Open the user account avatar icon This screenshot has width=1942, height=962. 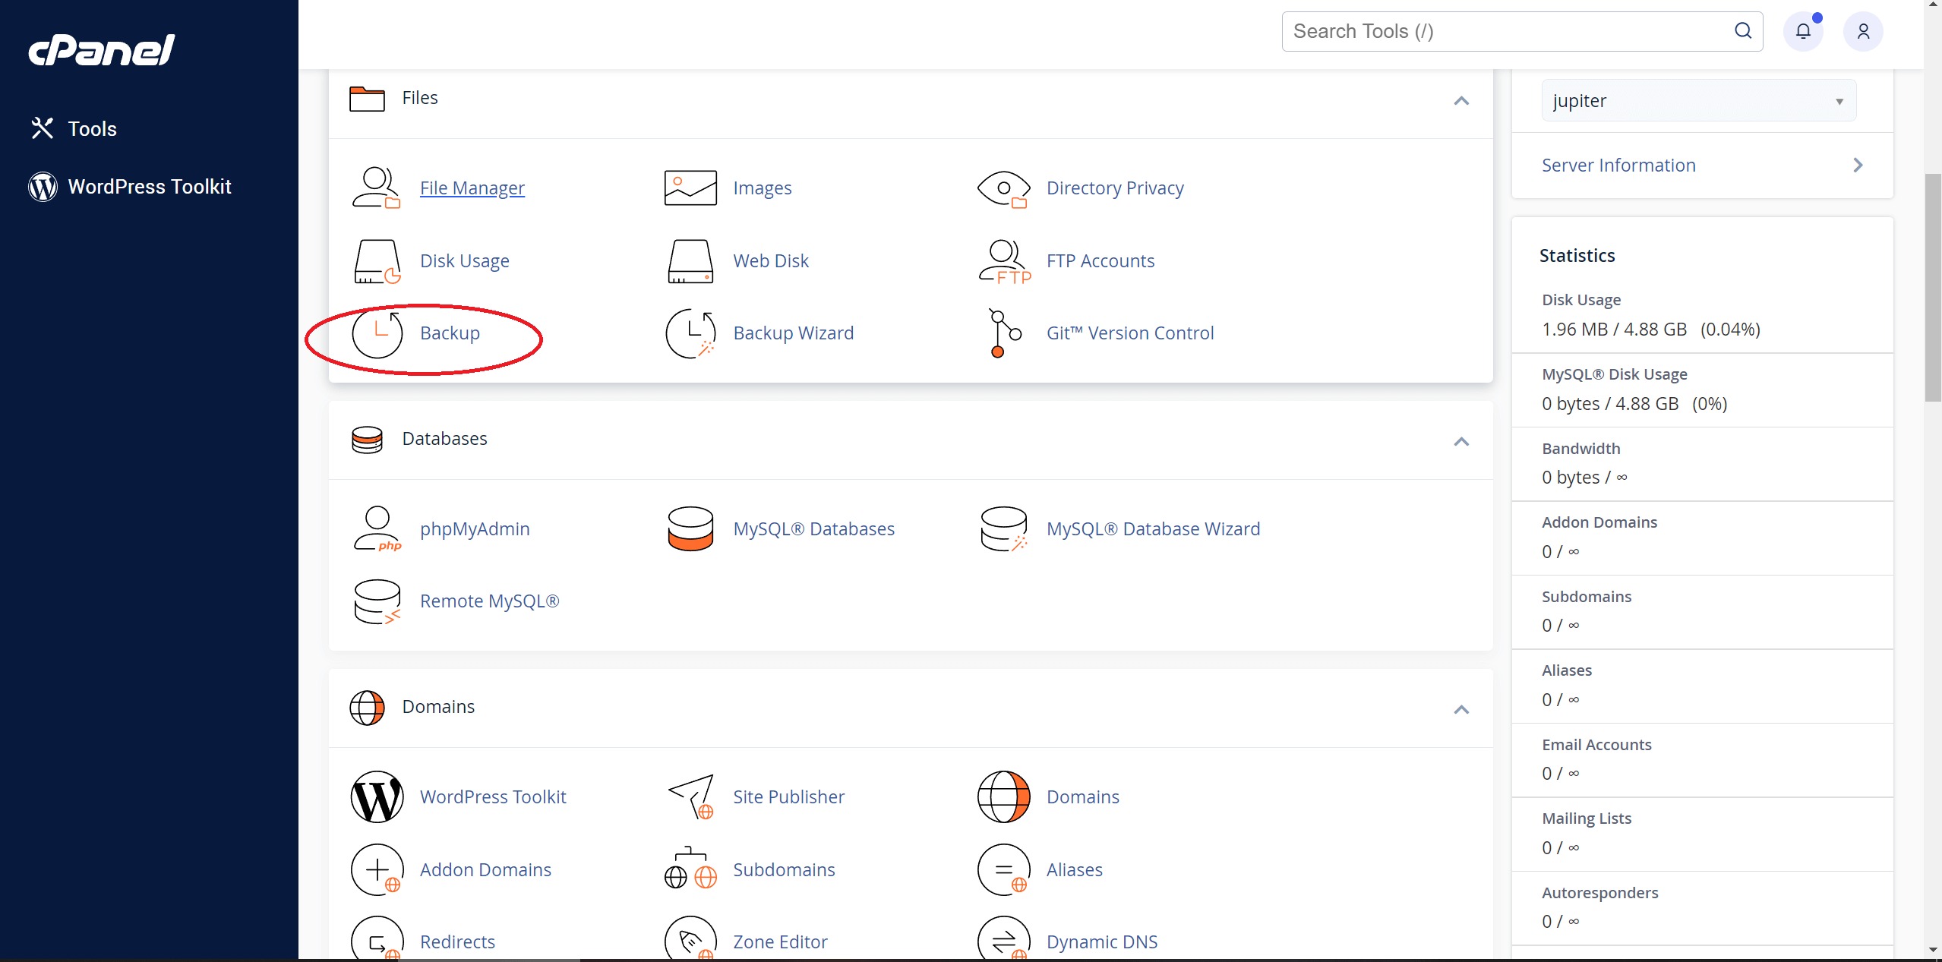pos(1863,31)
